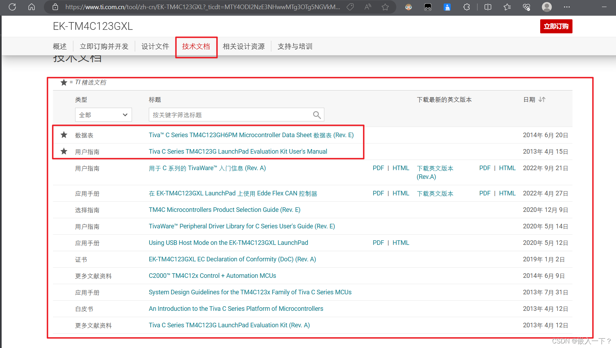Click Chinese HTML link for Edde Flex CAN row
616x348 pixels.
[401, 193]
